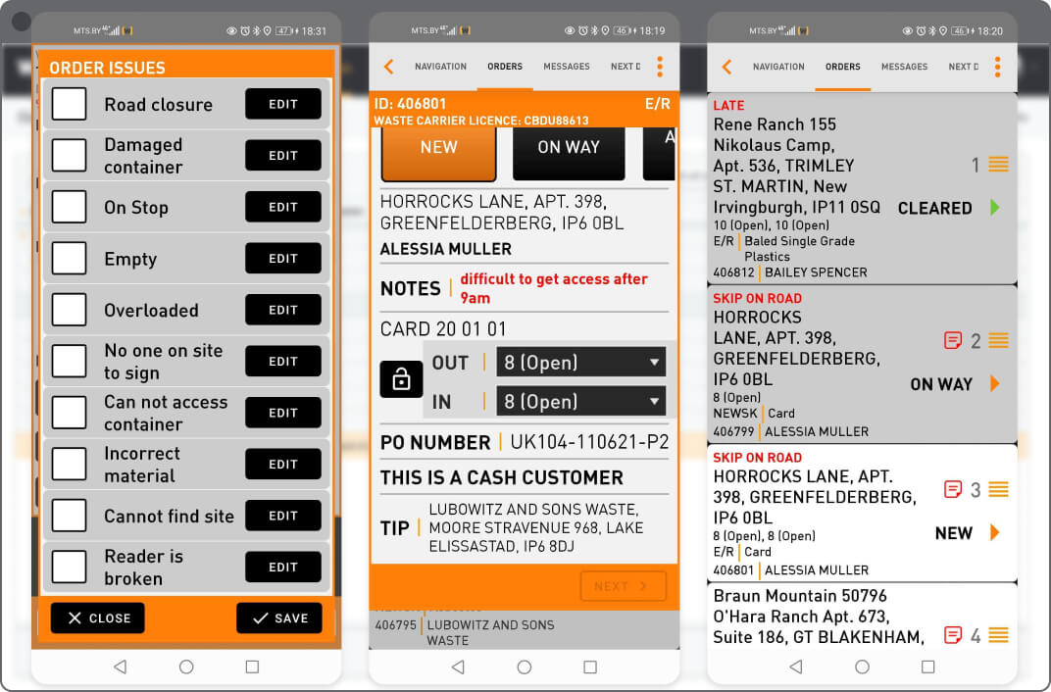The image size is (1051, 692).
Task: Check the Road closure checkbox
Action: click(x=70, y=104)
